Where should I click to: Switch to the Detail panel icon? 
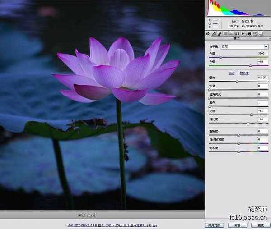click(x=220, y=34)
